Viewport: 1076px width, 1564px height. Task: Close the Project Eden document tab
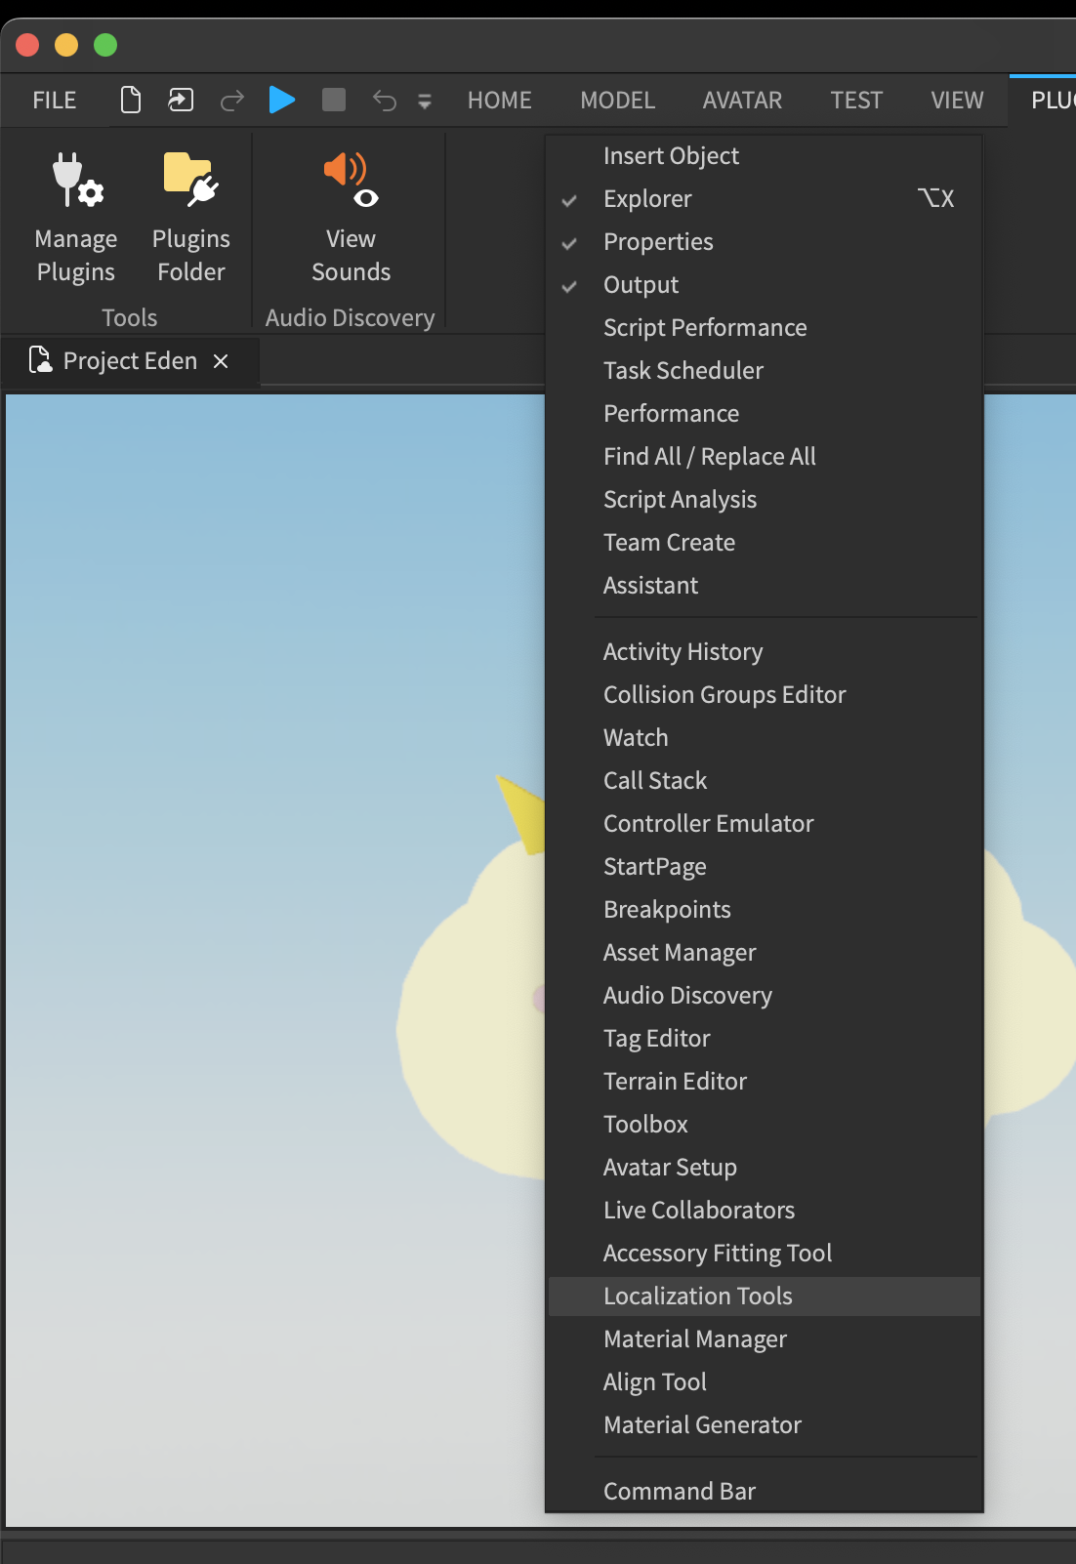(x=222, y=361)
